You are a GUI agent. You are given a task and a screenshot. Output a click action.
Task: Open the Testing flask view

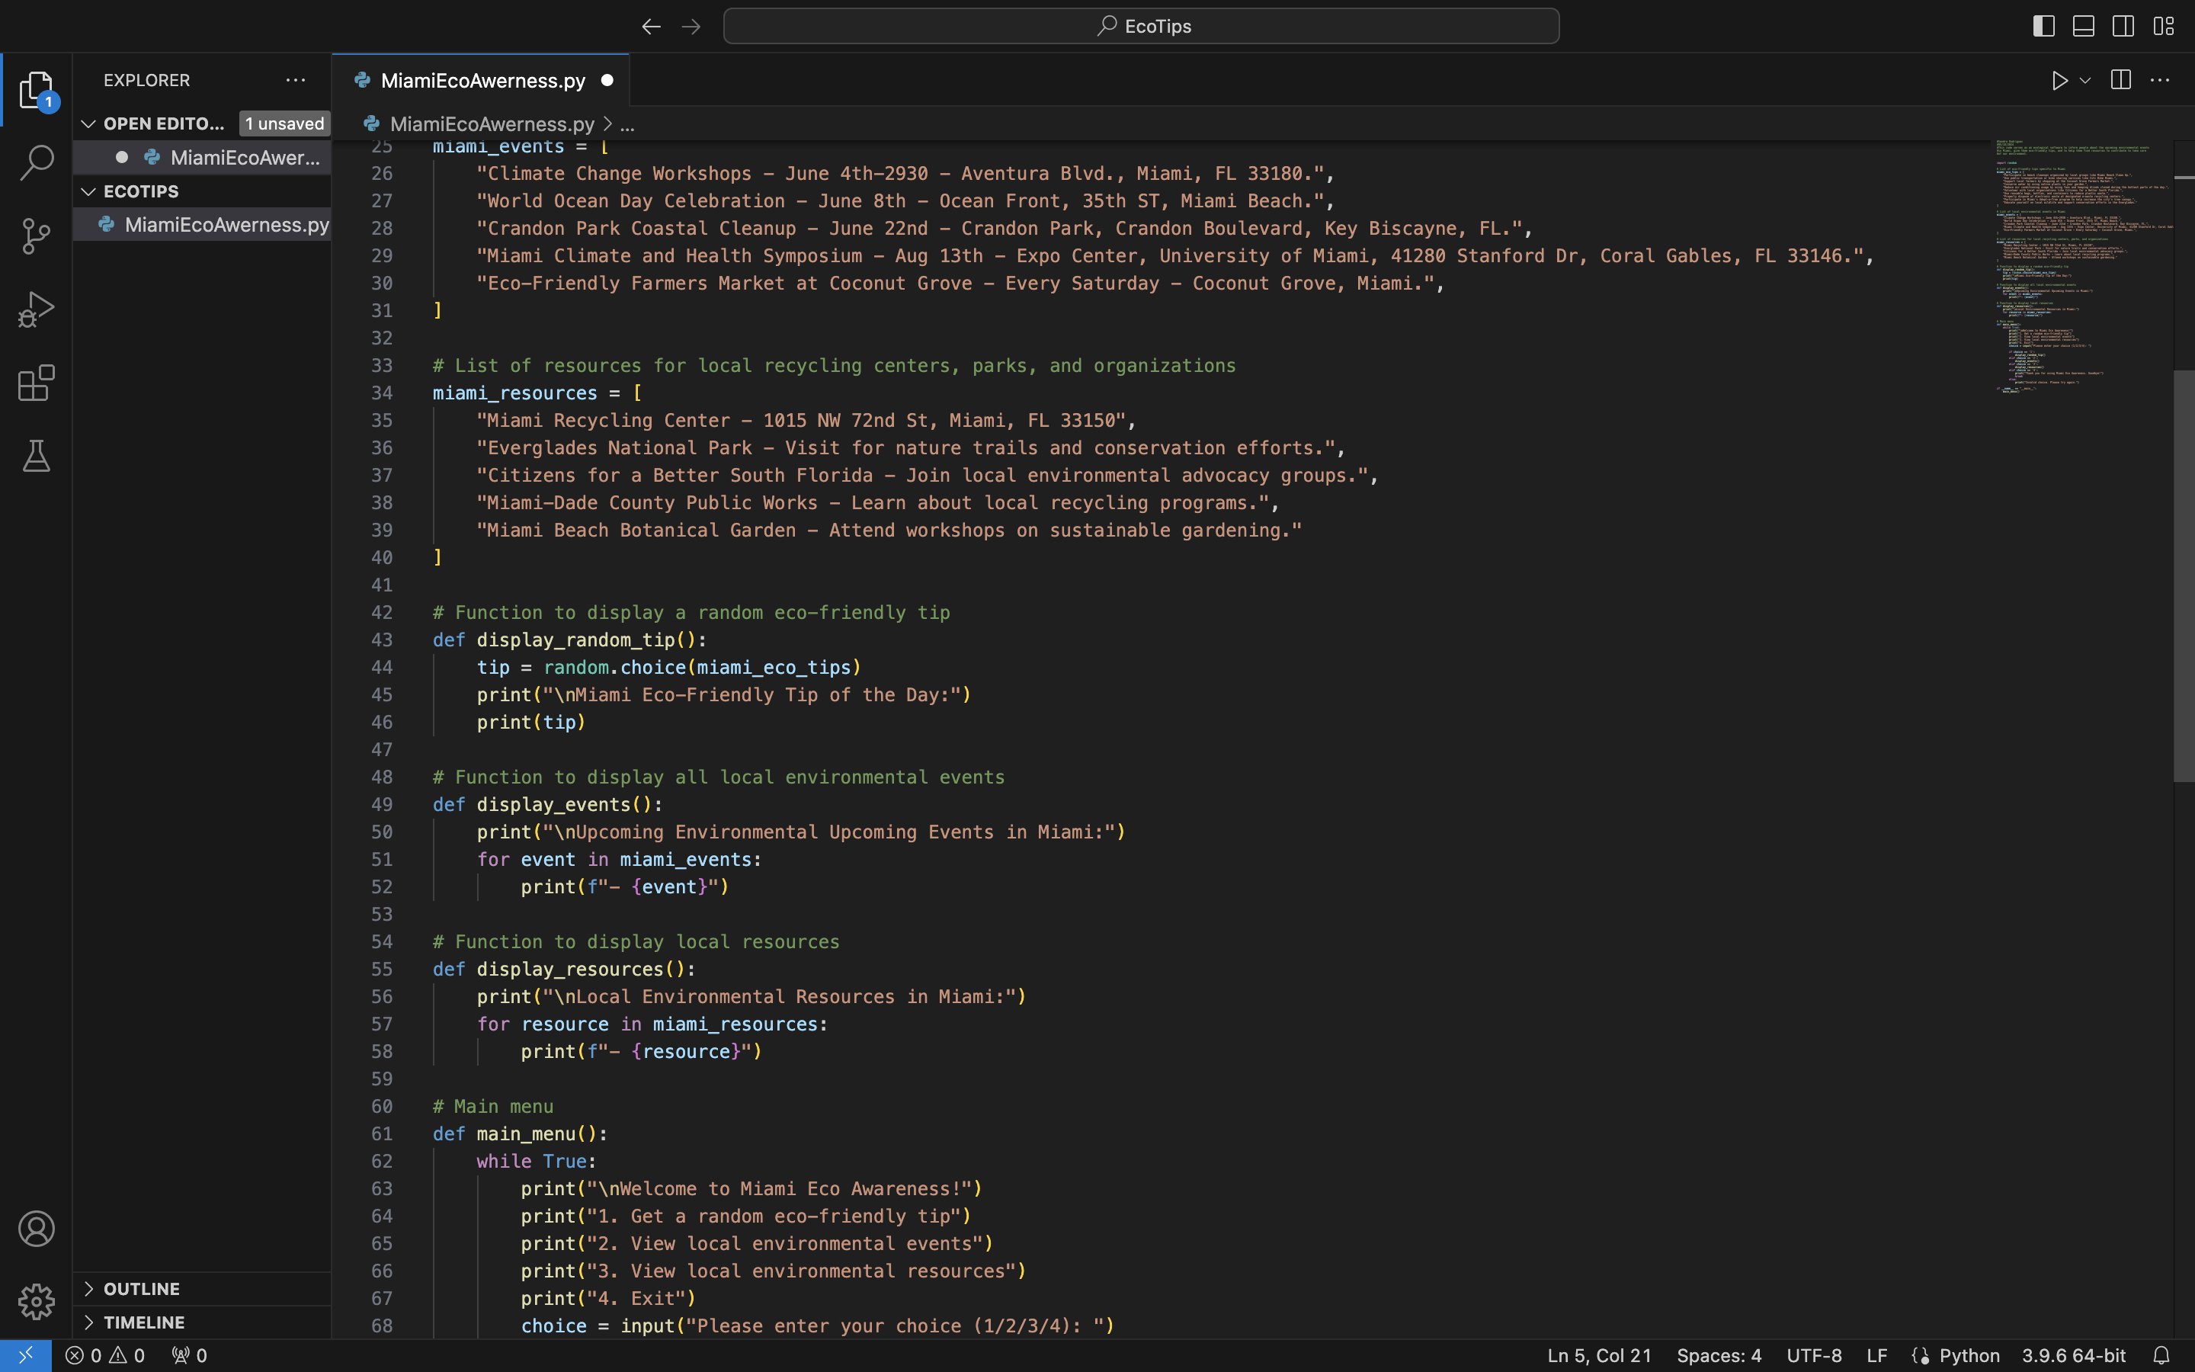point(37,456)
